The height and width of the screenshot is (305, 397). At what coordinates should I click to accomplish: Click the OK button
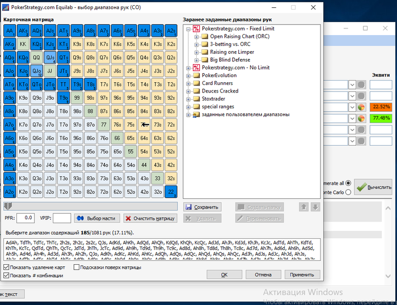click(224, 274)
